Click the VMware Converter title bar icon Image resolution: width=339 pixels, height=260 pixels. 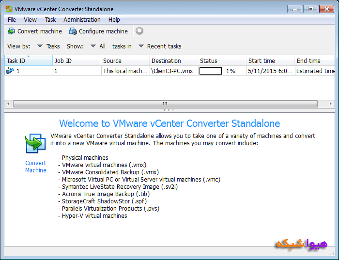click(x=9, y=9)
